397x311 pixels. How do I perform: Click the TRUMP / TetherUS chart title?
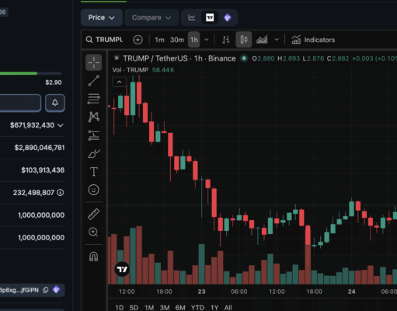[179, 58]
